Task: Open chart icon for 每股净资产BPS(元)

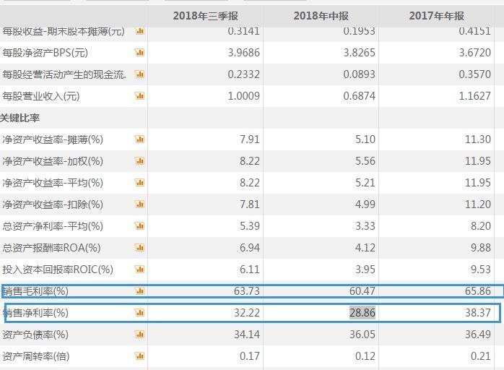Action: pos(139,53)
